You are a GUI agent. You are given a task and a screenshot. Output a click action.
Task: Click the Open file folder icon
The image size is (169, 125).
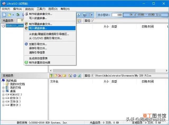[10, 15]
